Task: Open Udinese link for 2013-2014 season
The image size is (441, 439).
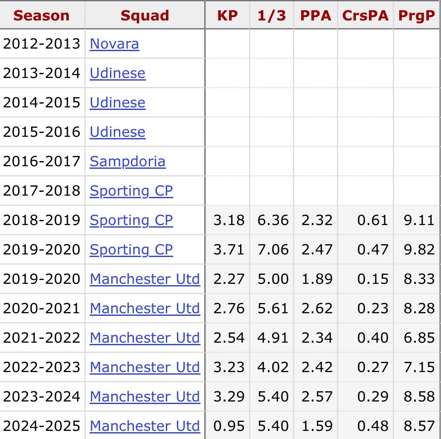Action: point(118,73)
